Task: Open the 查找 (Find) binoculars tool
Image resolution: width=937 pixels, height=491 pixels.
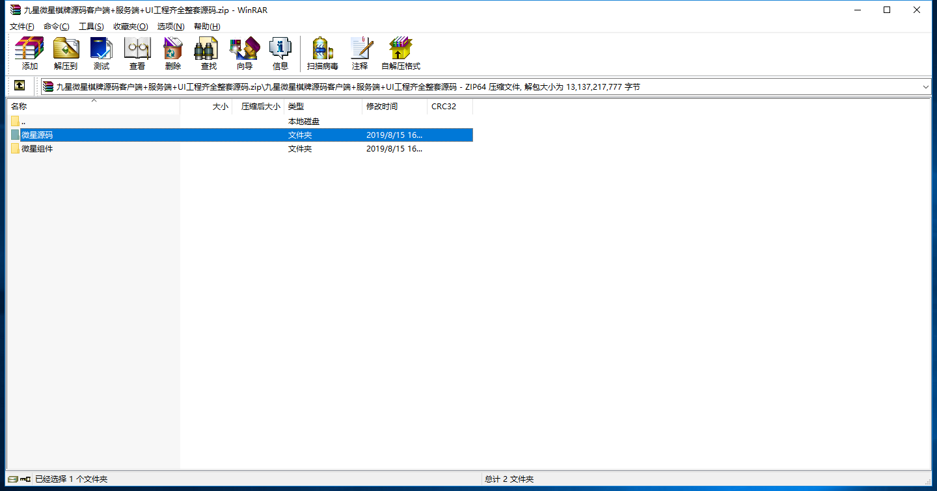Action: tap(208, 53)
